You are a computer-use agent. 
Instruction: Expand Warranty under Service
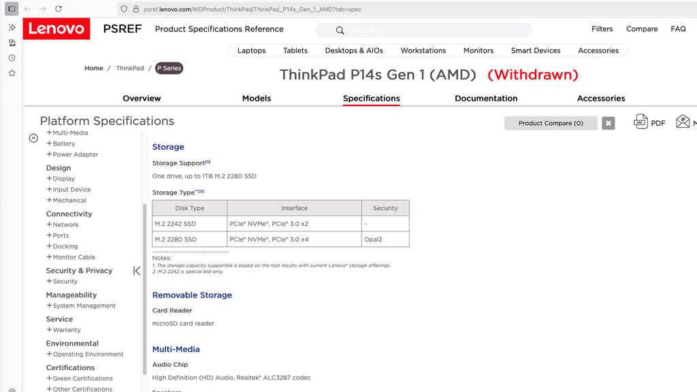(63, 330)
